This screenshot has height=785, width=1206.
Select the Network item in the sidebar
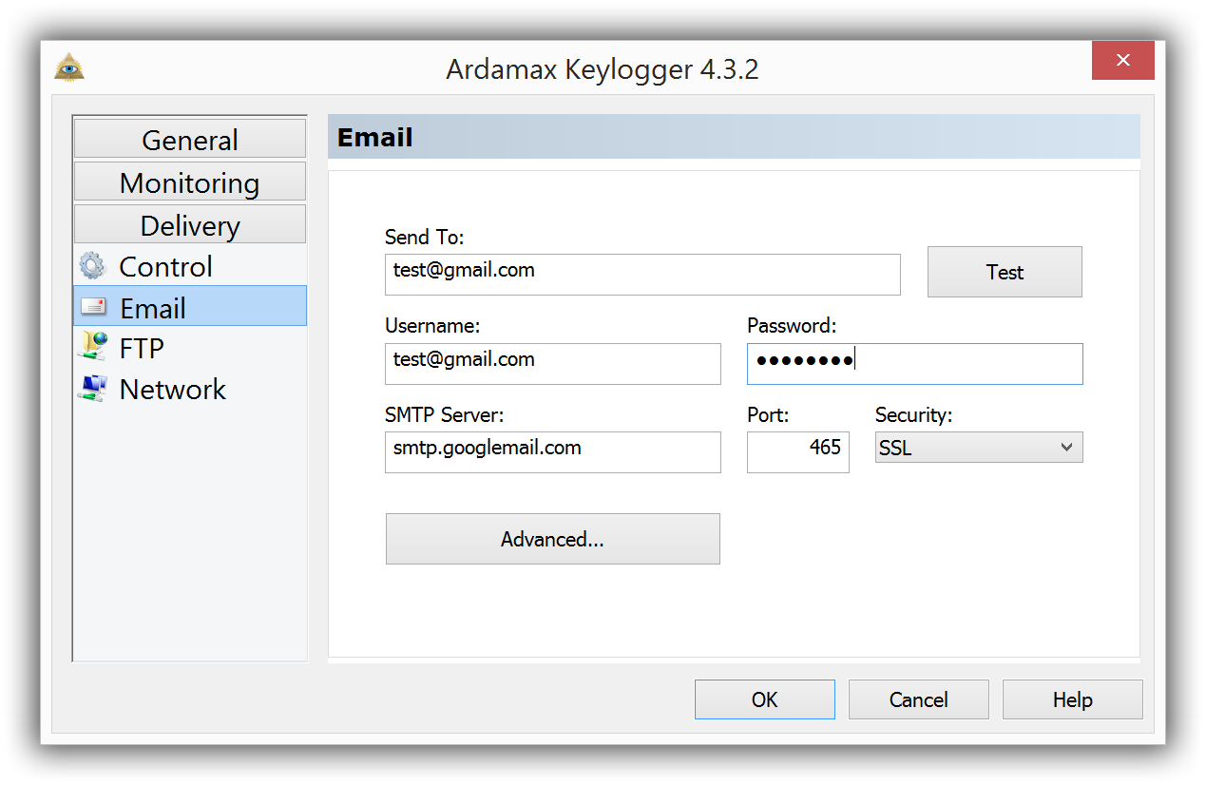[x=190, y=388]
